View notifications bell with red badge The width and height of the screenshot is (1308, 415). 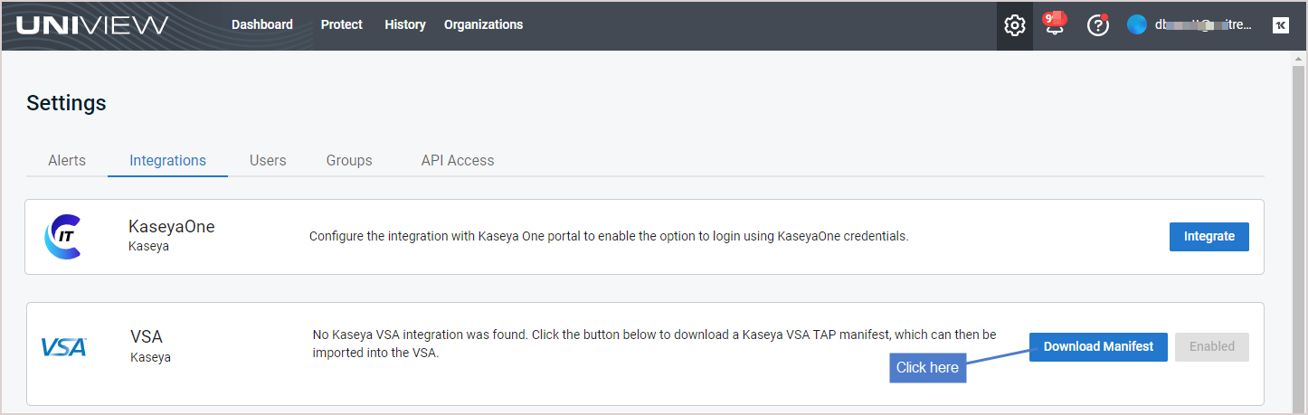(1055, 24)
